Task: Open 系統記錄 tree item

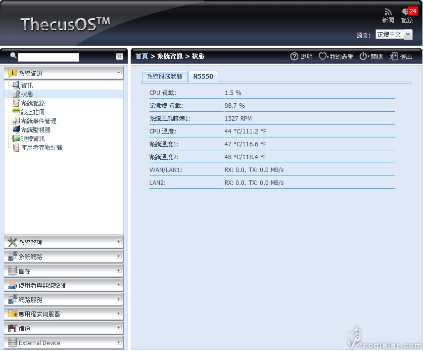Action: tap(33, 103)
